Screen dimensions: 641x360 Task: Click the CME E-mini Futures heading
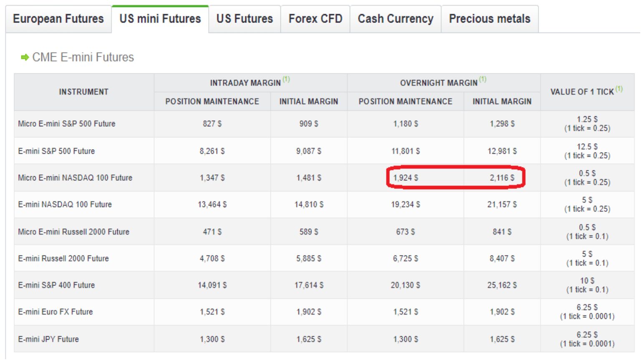point(83,57)
